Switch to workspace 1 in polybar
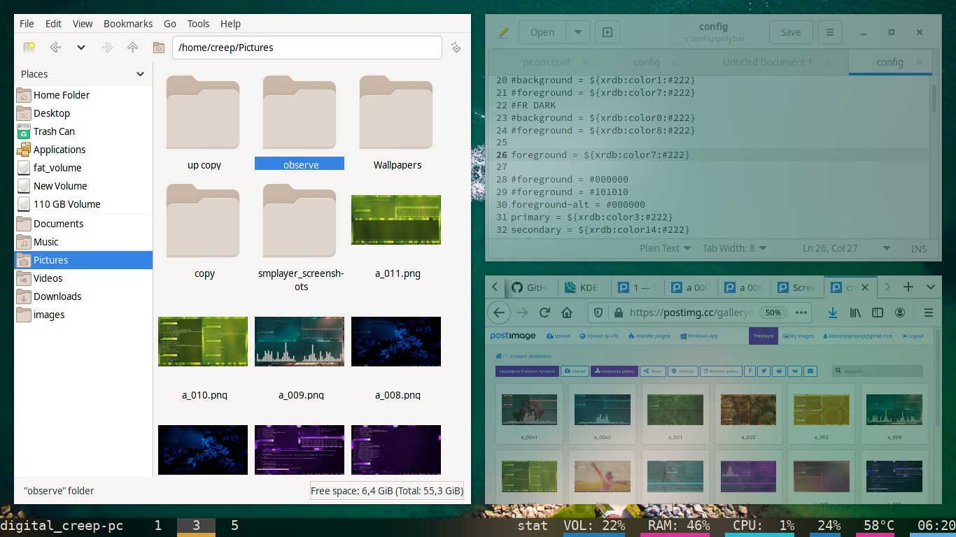 click(x=157, y=525)
